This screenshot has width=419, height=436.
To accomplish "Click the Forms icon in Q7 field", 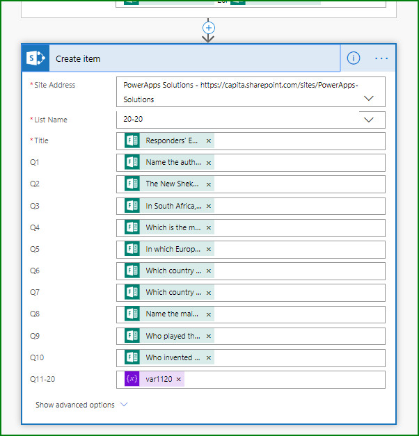I will (x=132, y=292).
